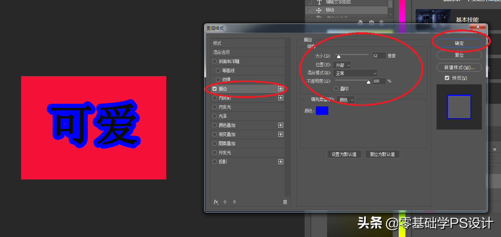Select the 光泽 row label
Image resolution: width=501 pixels, height=237 pixels.
click(x=223, y=116)
